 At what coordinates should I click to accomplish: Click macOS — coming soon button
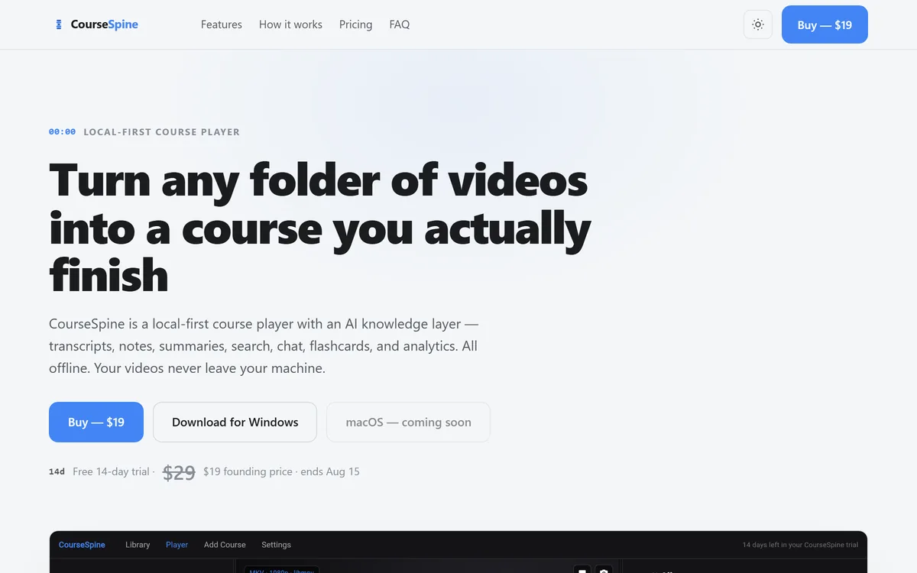[x=408, y=422]
